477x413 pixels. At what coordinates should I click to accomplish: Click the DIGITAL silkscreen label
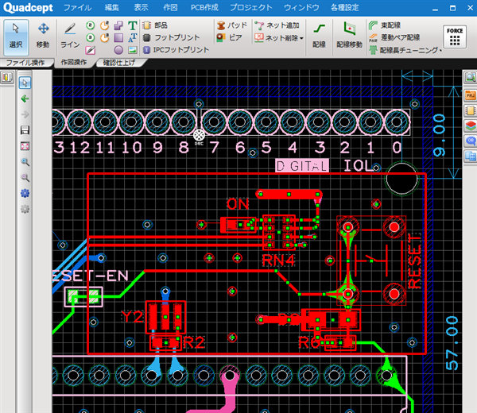pos(302,166)
